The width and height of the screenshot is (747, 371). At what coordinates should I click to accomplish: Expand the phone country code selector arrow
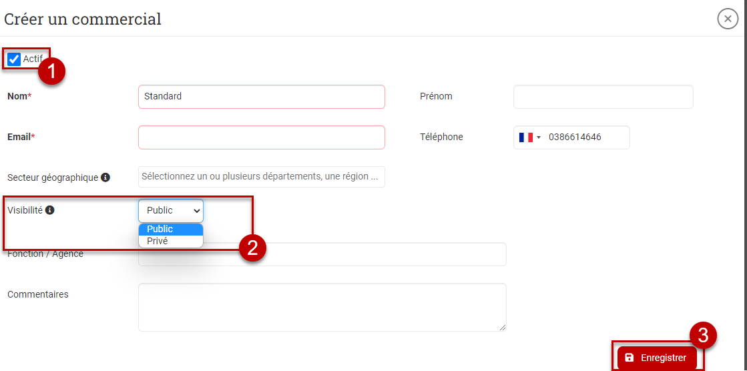click(539, 137)
